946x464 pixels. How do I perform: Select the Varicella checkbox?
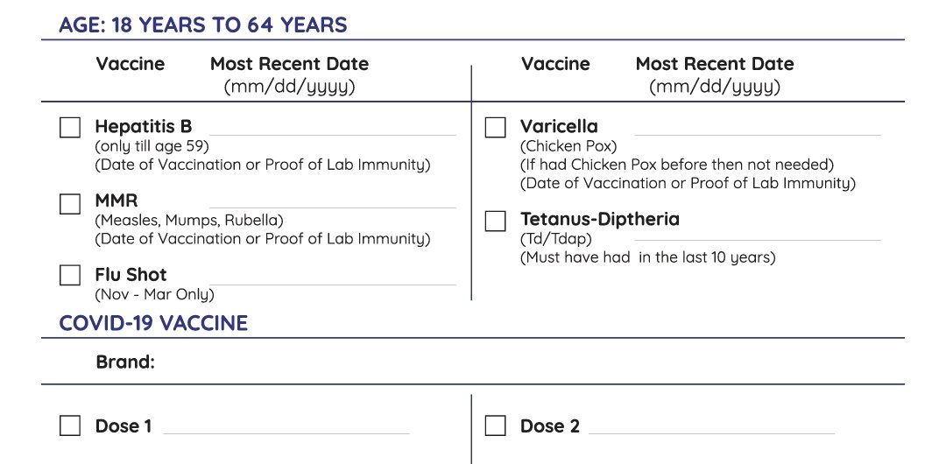496,128
